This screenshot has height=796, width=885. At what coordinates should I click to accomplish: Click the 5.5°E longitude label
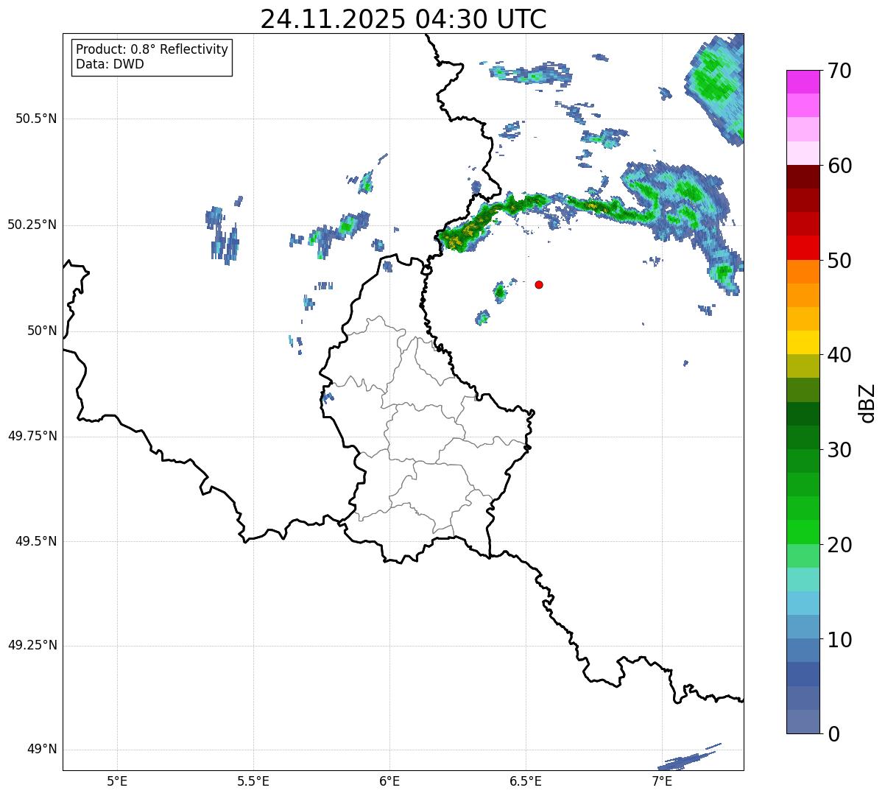253,781
